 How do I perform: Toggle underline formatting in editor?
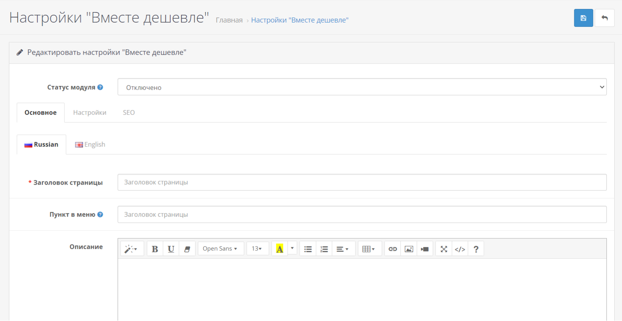click(171, 249)
